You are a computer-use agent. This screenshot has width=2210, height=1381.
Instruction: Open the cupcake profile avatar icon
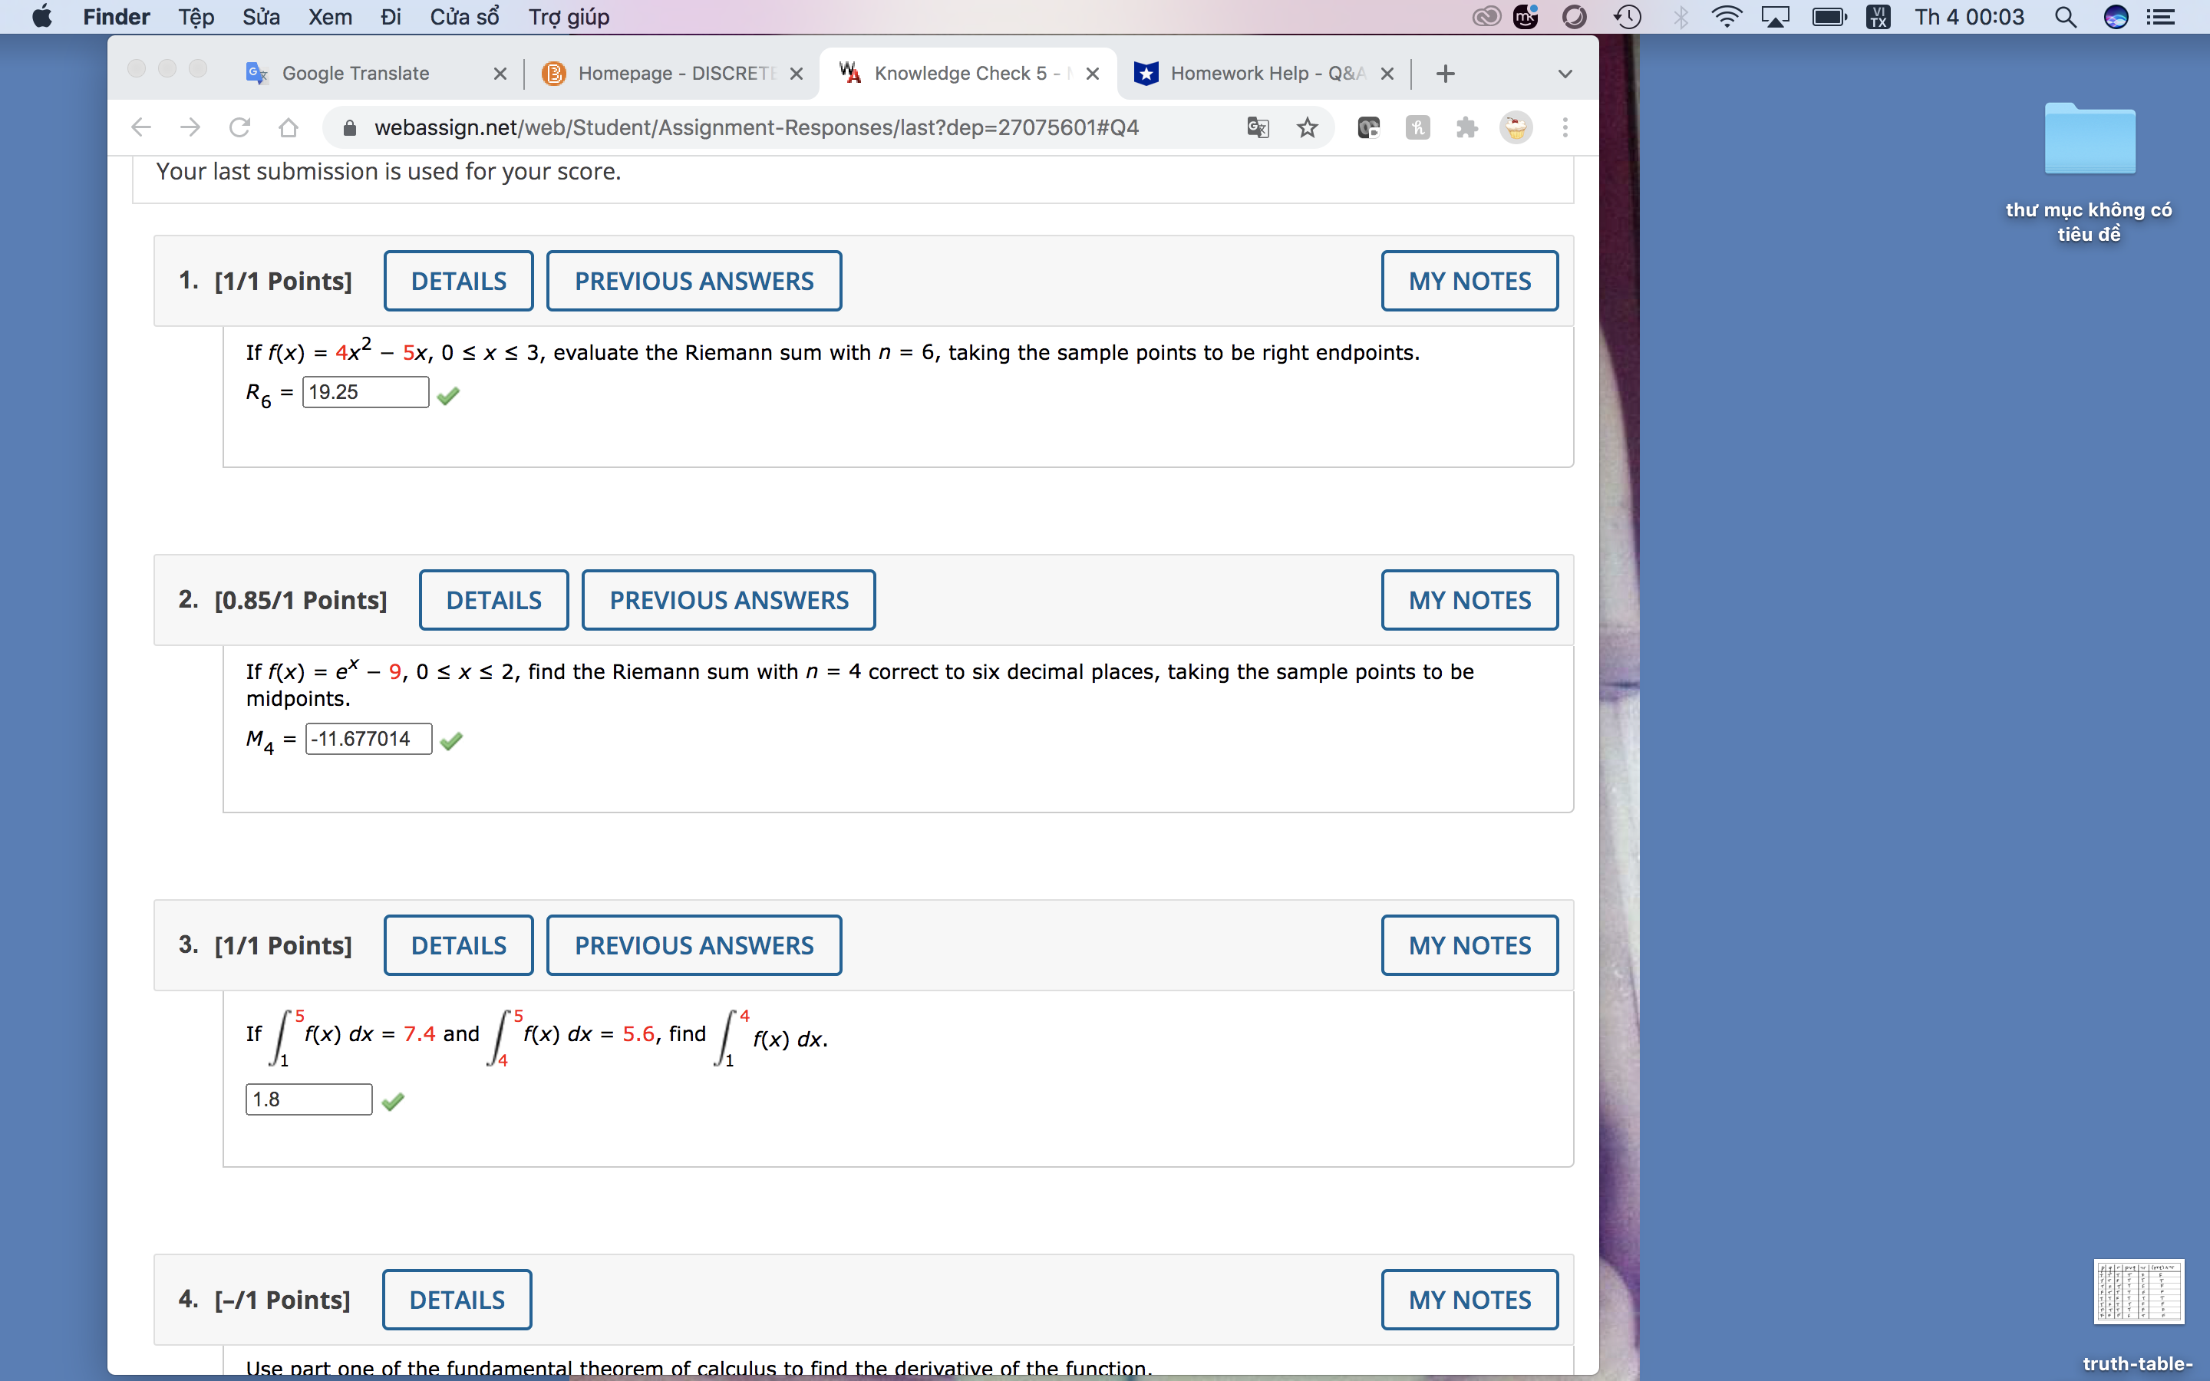[x=1516, y=128]
